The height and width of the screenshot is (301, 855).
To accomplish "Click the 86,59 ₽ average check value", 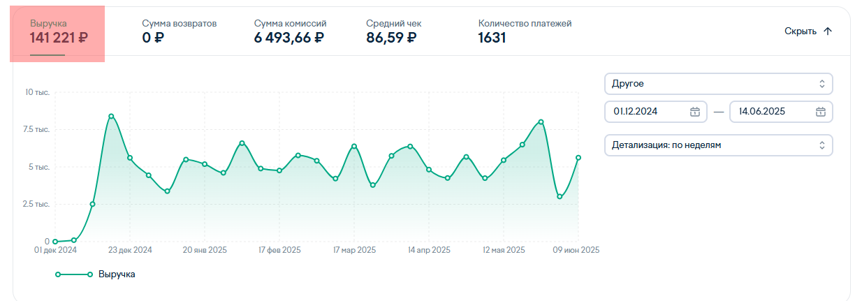I will pyautogui.click(x=391, y=38).
